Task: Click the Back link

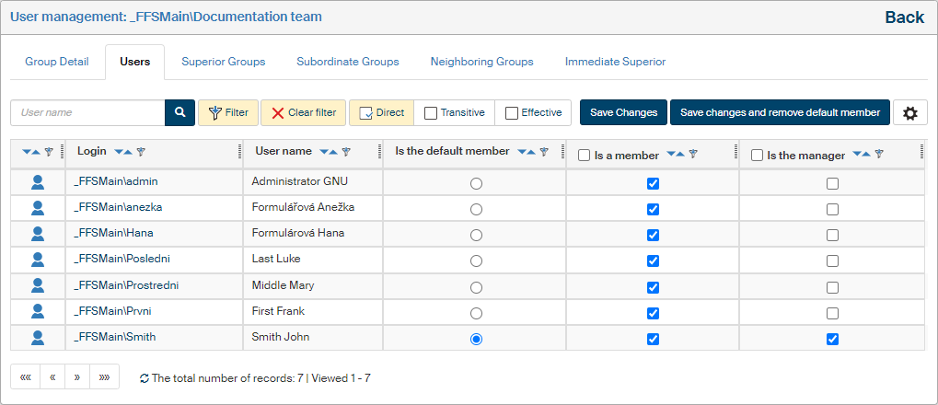Action: pos(904,17)
